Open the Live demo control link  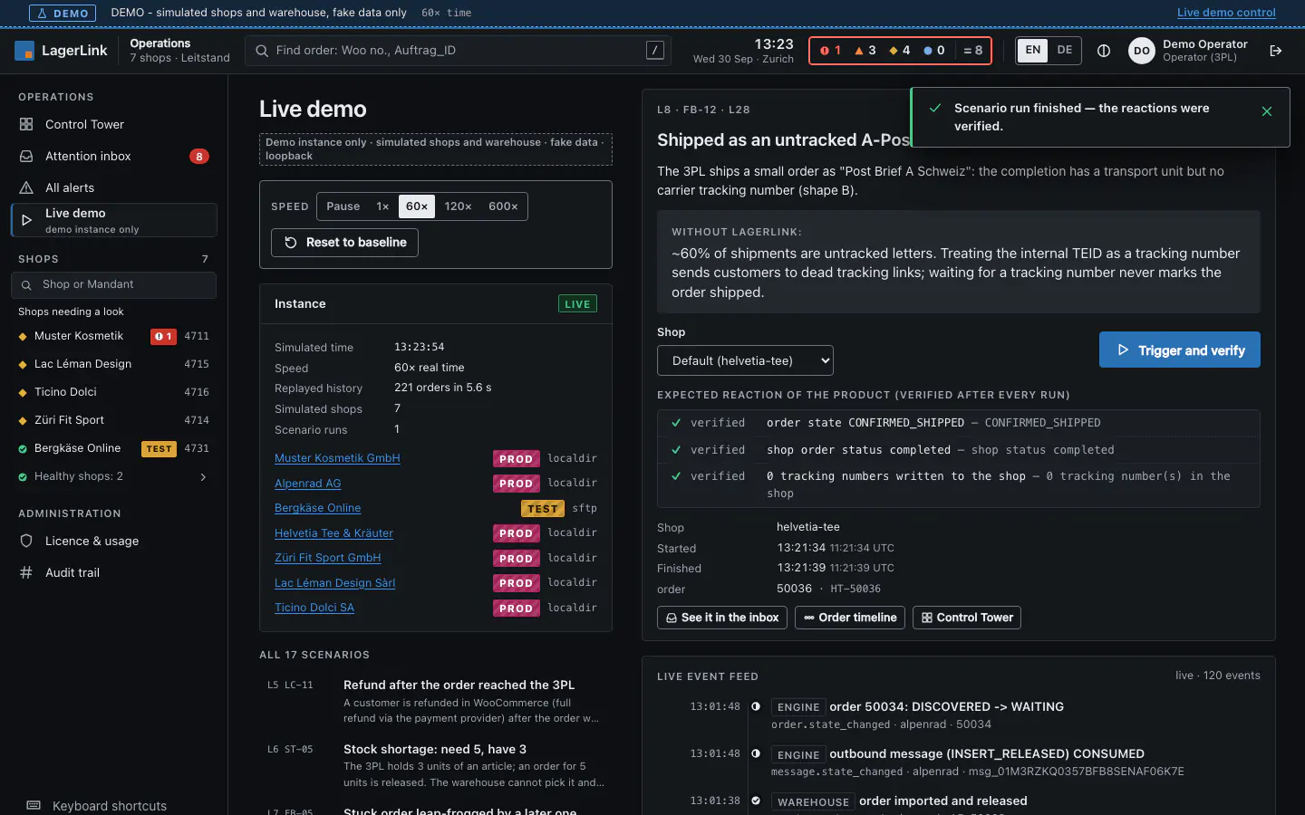click(1226, 13)
